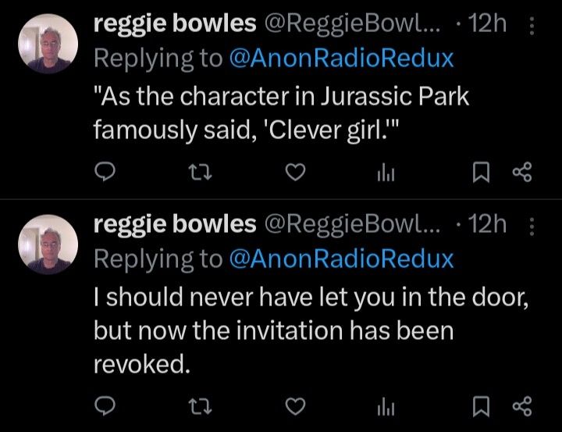Share the 'invitation has been revoked' tweet
This screenshot has width=562, height=432.
coord(519,406)
